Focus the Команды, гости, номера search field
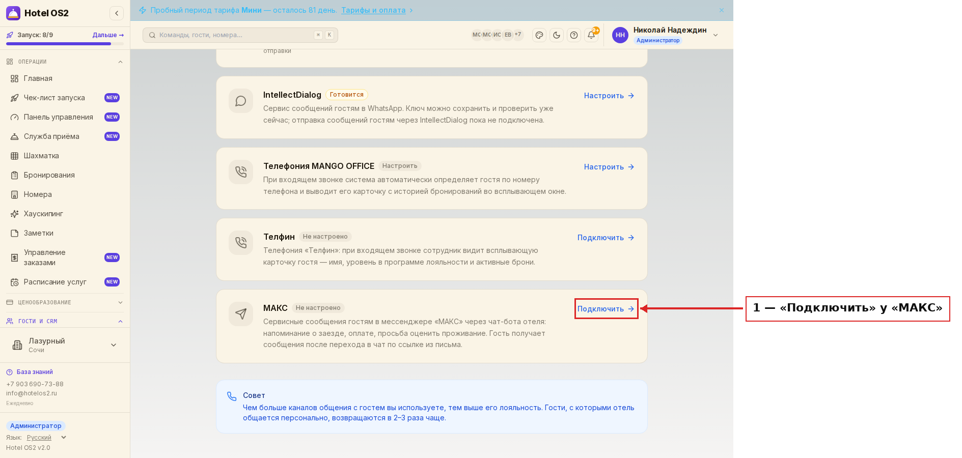 [240, 35]
